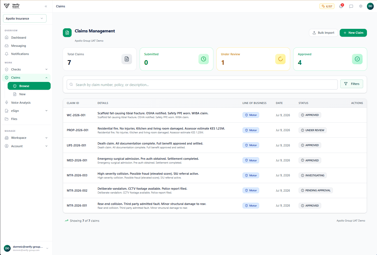
Task: Open settings gear icon in top bar
Action: [361, 6]
